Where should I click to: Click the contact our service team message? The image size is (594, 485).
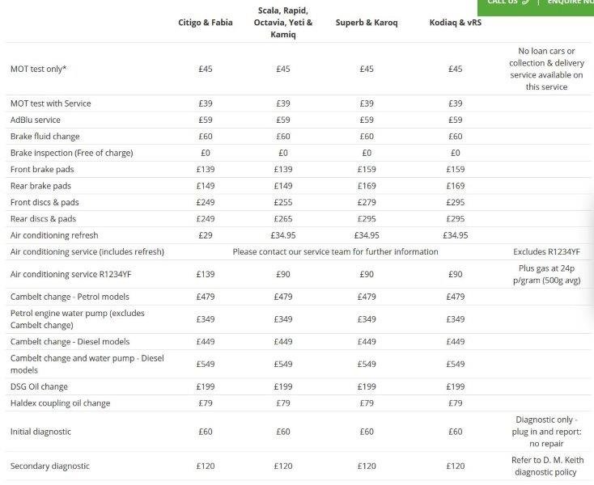335,251
